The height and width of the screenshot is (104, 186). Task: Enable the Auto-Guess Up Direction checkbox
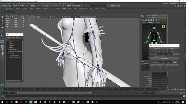[x=152, y=56]
